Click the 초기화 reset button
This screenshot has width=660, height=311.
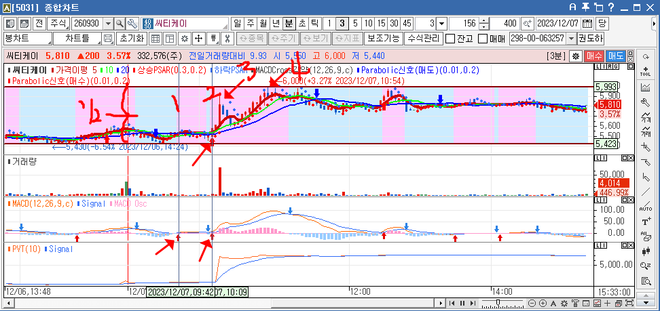pyautogui.click(x=131, y=39)
